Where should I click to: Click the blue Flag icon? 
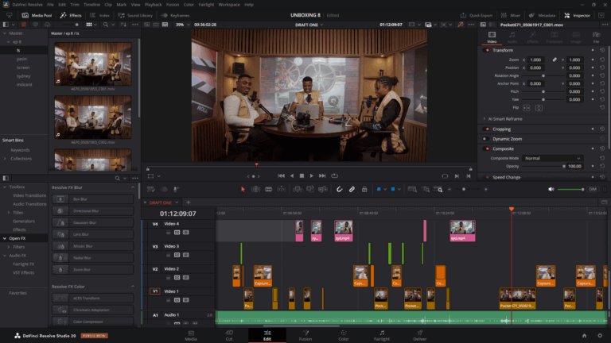click(379, 190)
